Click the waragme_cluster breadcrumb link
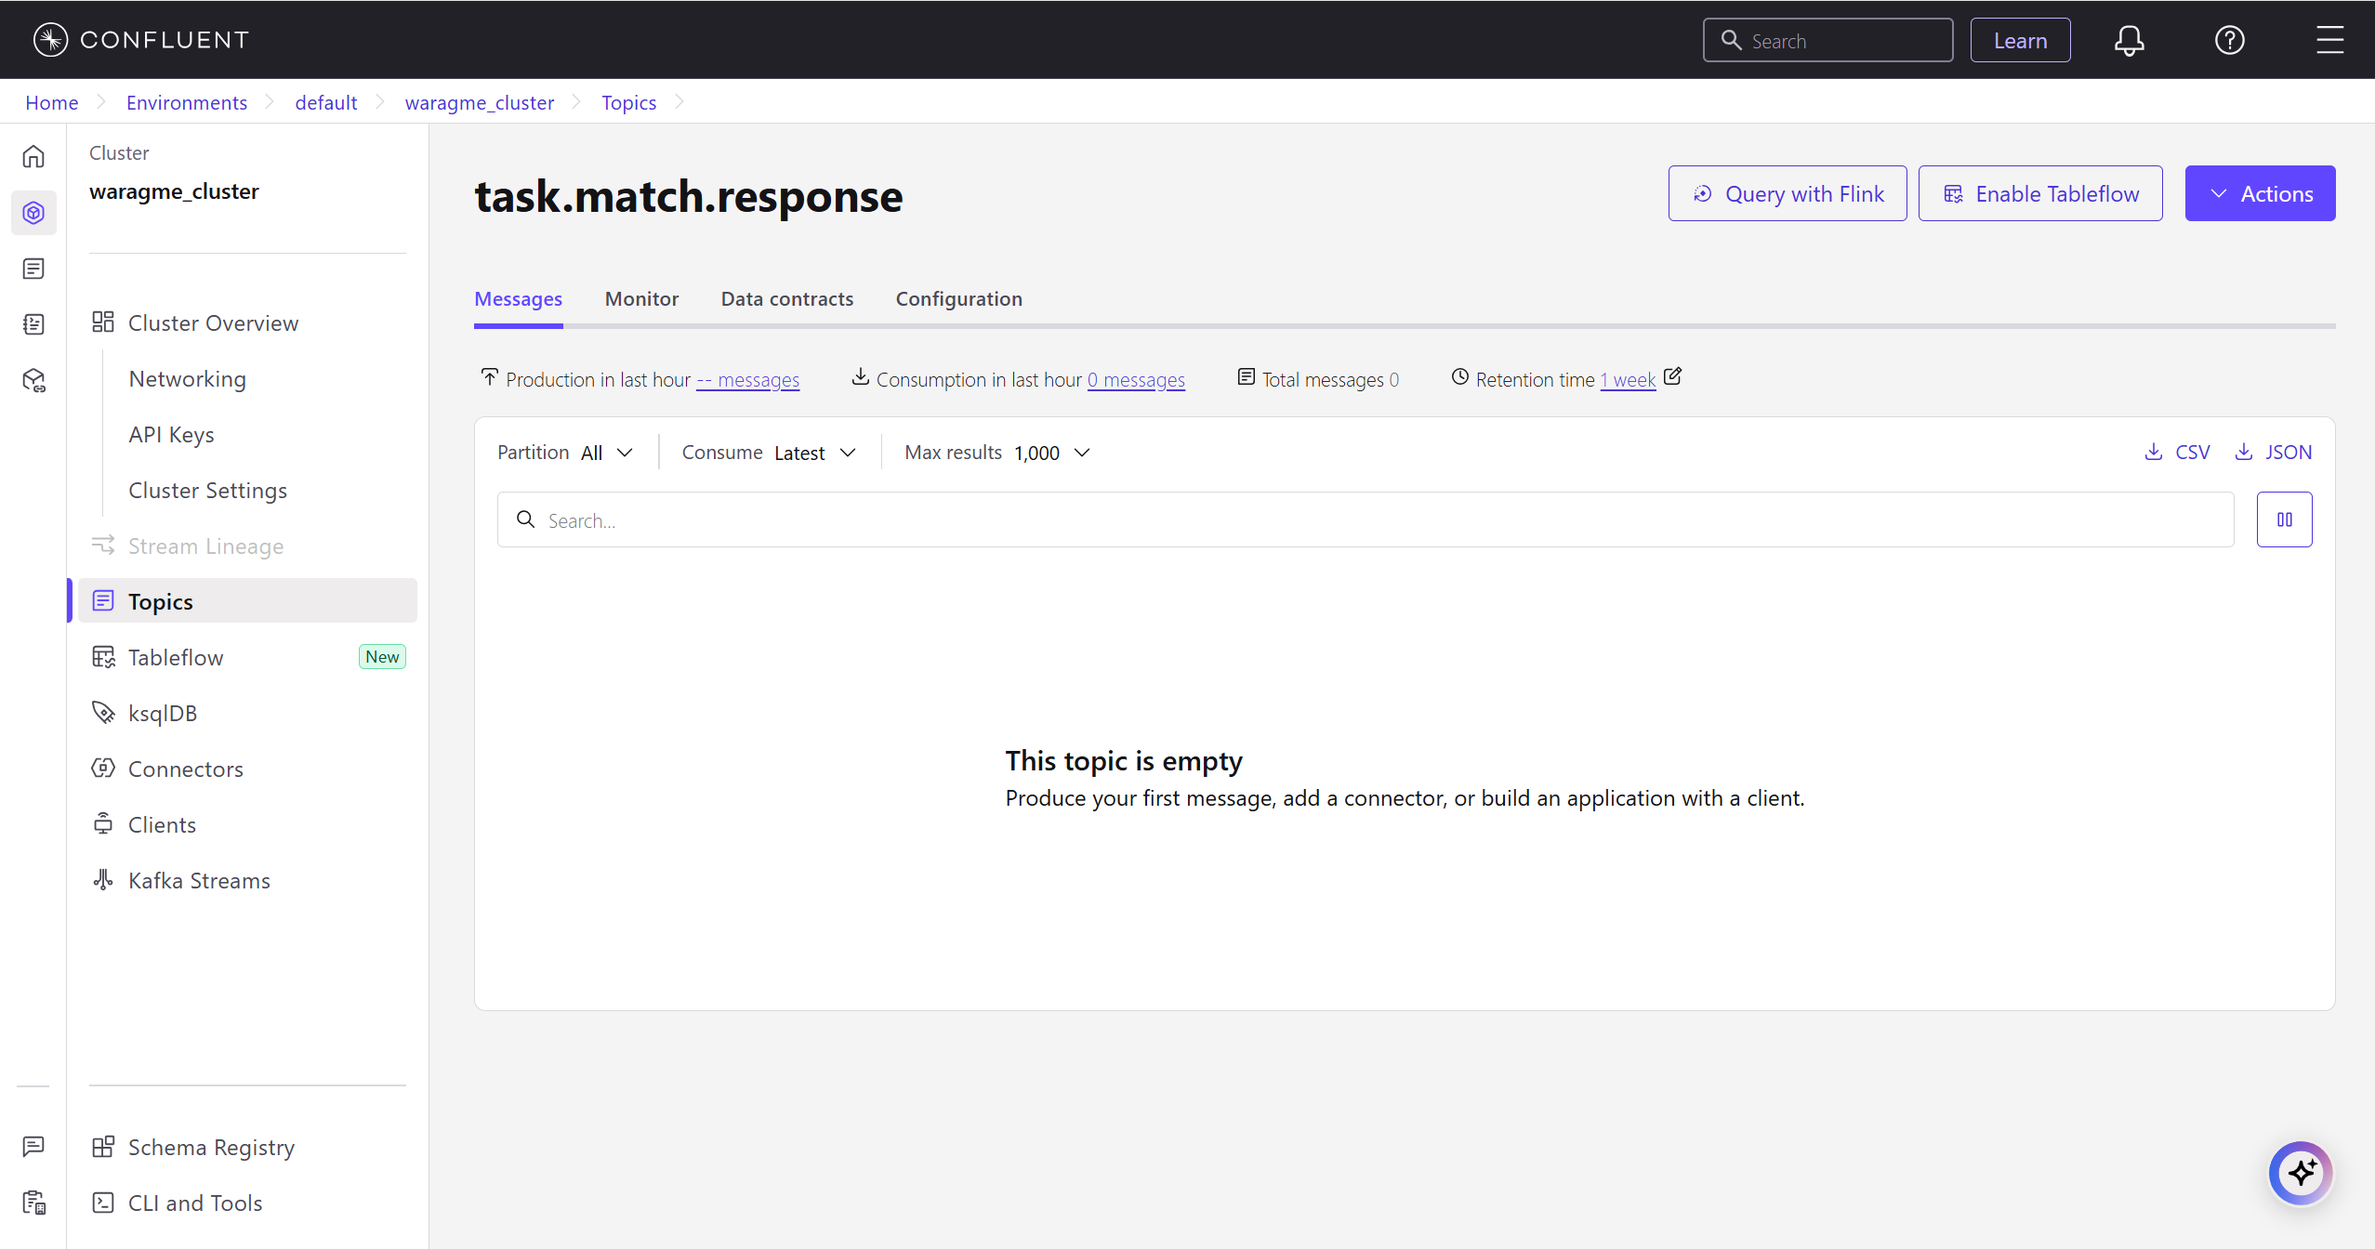Viewport: 2375px width, 1249px height. (x=479, y=102)
